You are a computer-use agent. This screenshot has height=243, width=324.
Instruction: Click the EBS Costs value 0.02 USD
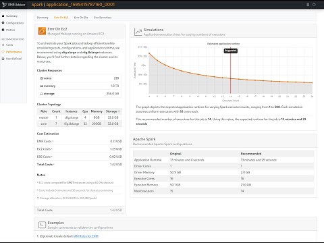[x=115, y=157]
